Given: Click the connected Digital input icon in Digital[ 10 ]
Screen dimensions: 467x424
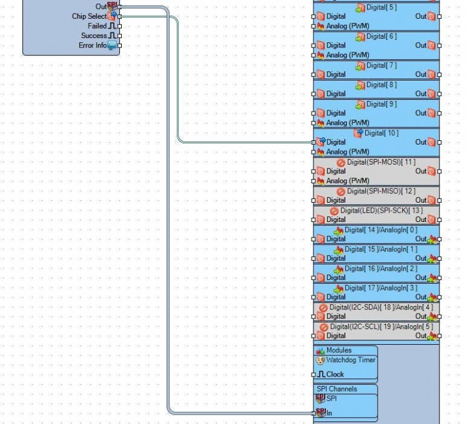Looking at the screenshot, I should [x=321, y=142].
